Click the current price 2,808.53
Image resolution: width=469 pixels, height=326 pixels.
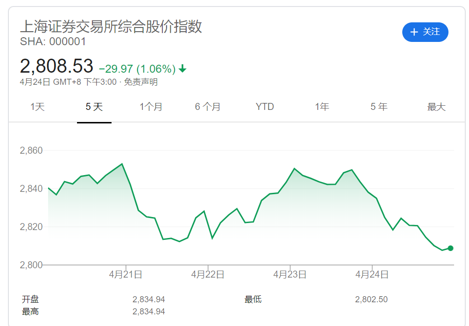(56, 67)
